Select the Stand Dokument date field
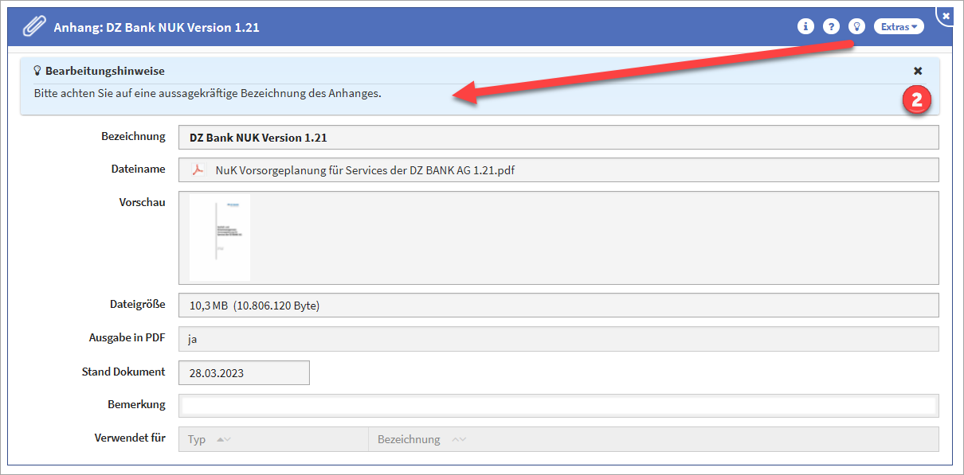 click(x=244, y=372)
